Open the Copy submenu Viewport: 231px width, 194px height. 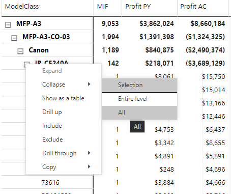(64, 167)
